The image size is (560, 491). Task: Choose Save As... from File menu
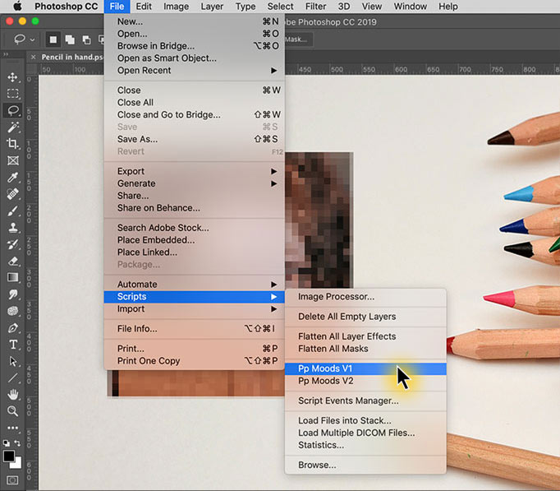[x=195, y=139]
